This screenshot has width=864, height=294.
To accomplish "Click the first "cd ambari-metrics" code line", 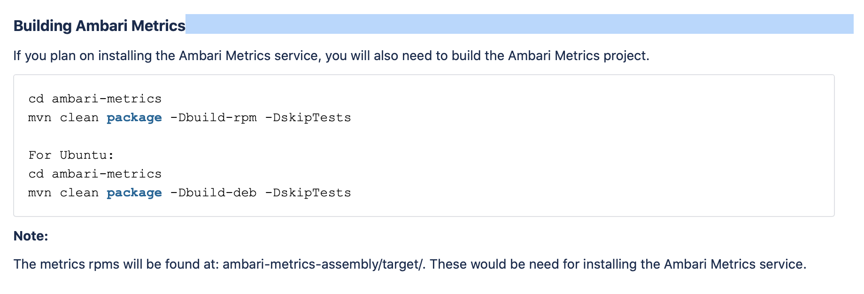I will [x=95, y=99].
